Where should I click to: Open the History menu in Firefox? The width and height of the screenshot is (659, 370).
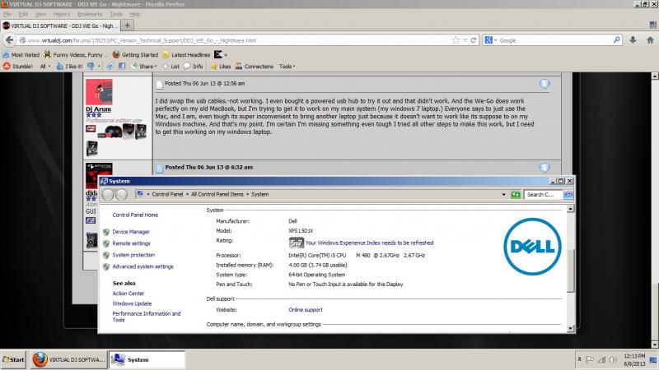pyautogui.click(x=61, y=14)
